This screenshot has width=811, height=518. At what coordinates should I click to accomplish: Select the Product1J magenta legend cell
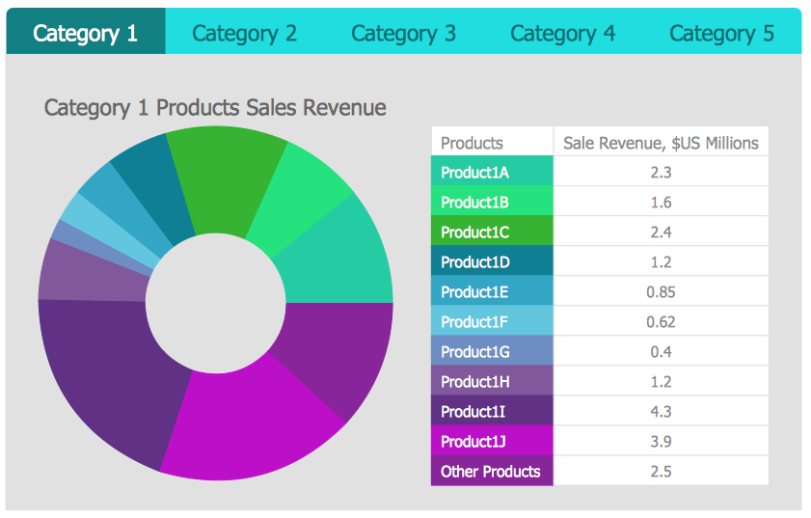pos(492,442)
